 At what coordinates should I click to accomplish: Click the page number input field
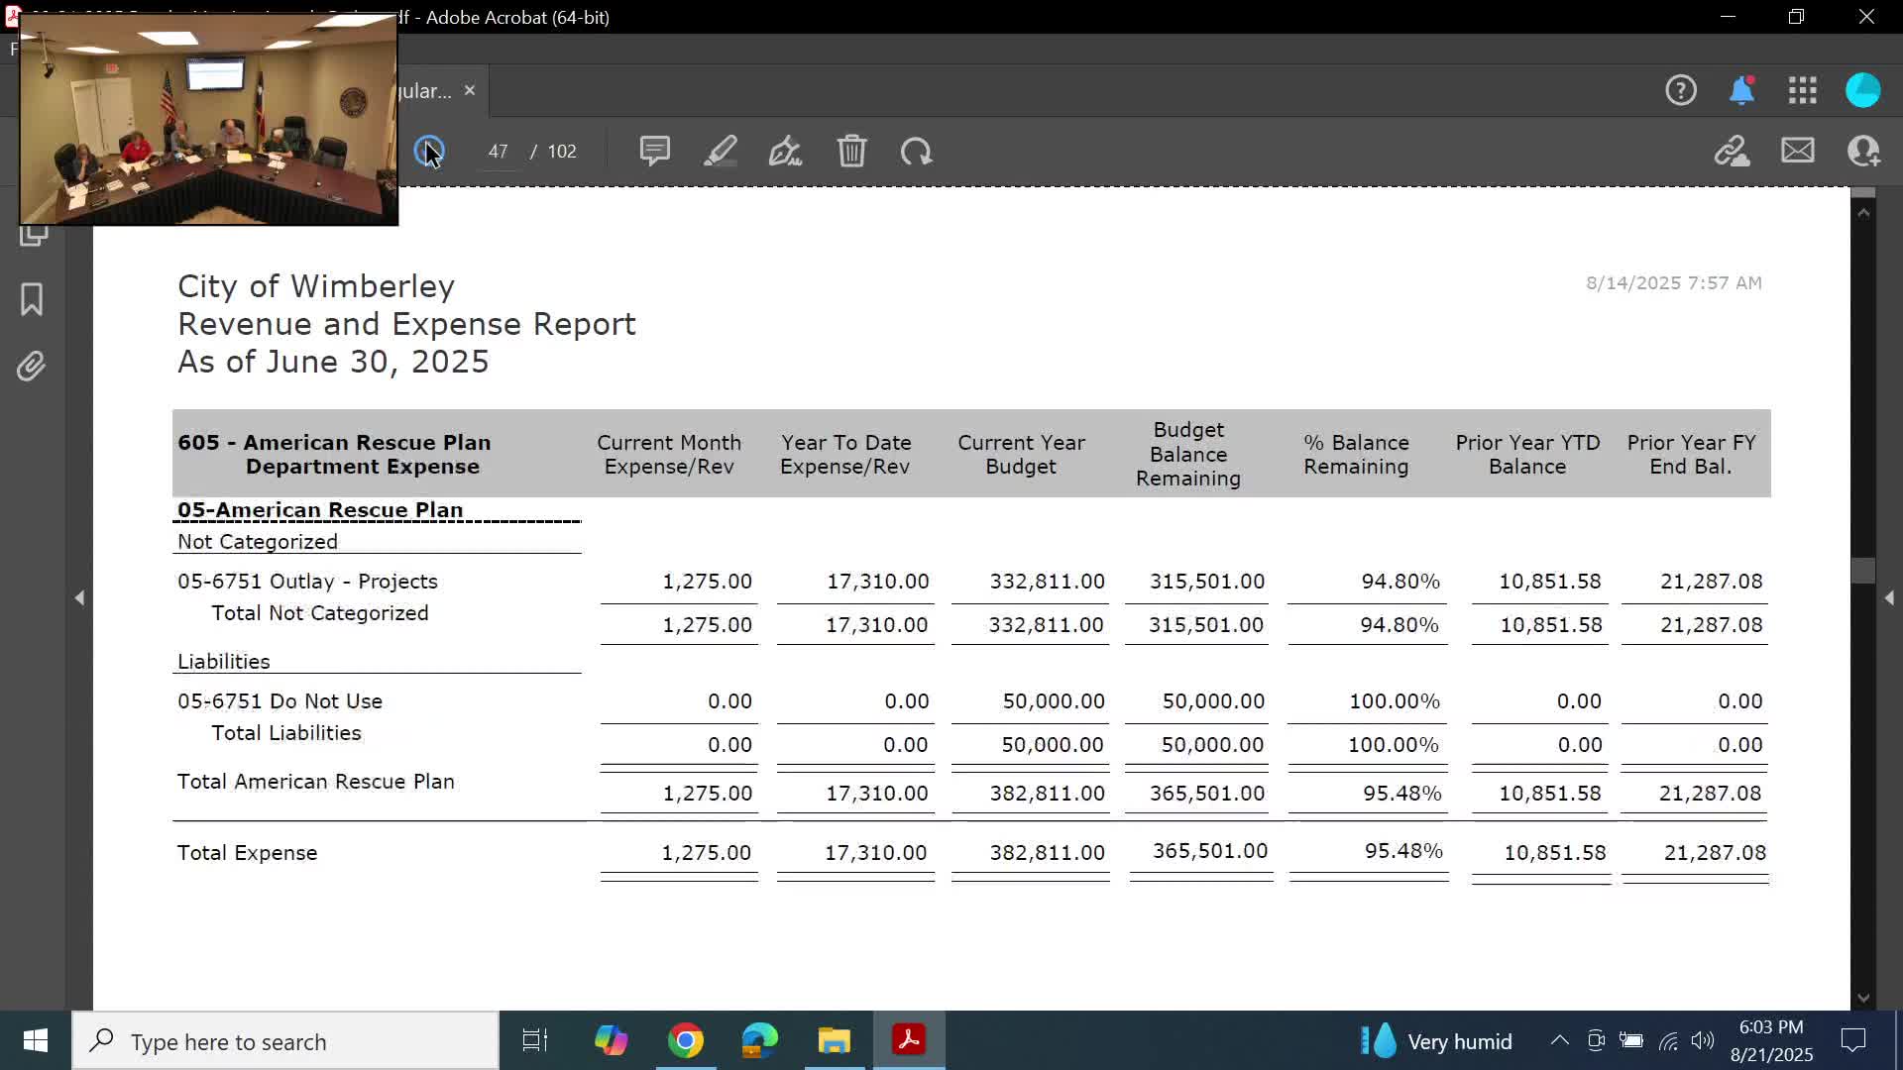pyautogui.click(x=498, y=151)
